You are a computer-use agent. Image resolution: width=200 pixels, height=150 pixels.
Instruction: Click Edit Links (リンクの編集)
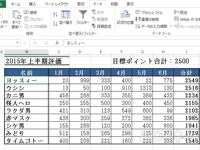click(x=36, y=26)
